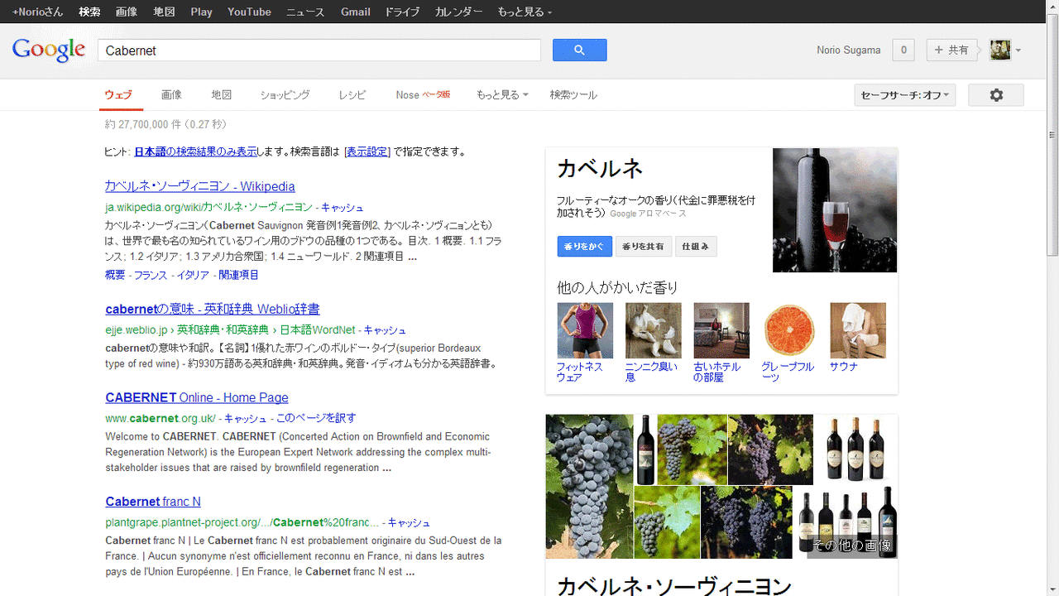The width and height of the screenshot is (1059, 596).
Task: Select the ウェブ tab
Action: [118, 95]
